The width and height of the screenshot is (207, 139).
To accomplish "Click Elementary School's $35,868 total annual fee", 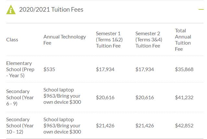I will [184, 69].
